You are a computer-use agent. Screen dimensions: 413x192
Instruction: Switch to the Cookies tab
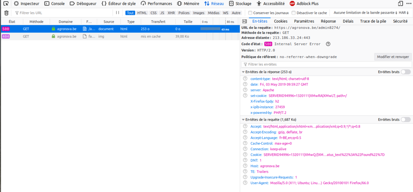pos(280,21)
